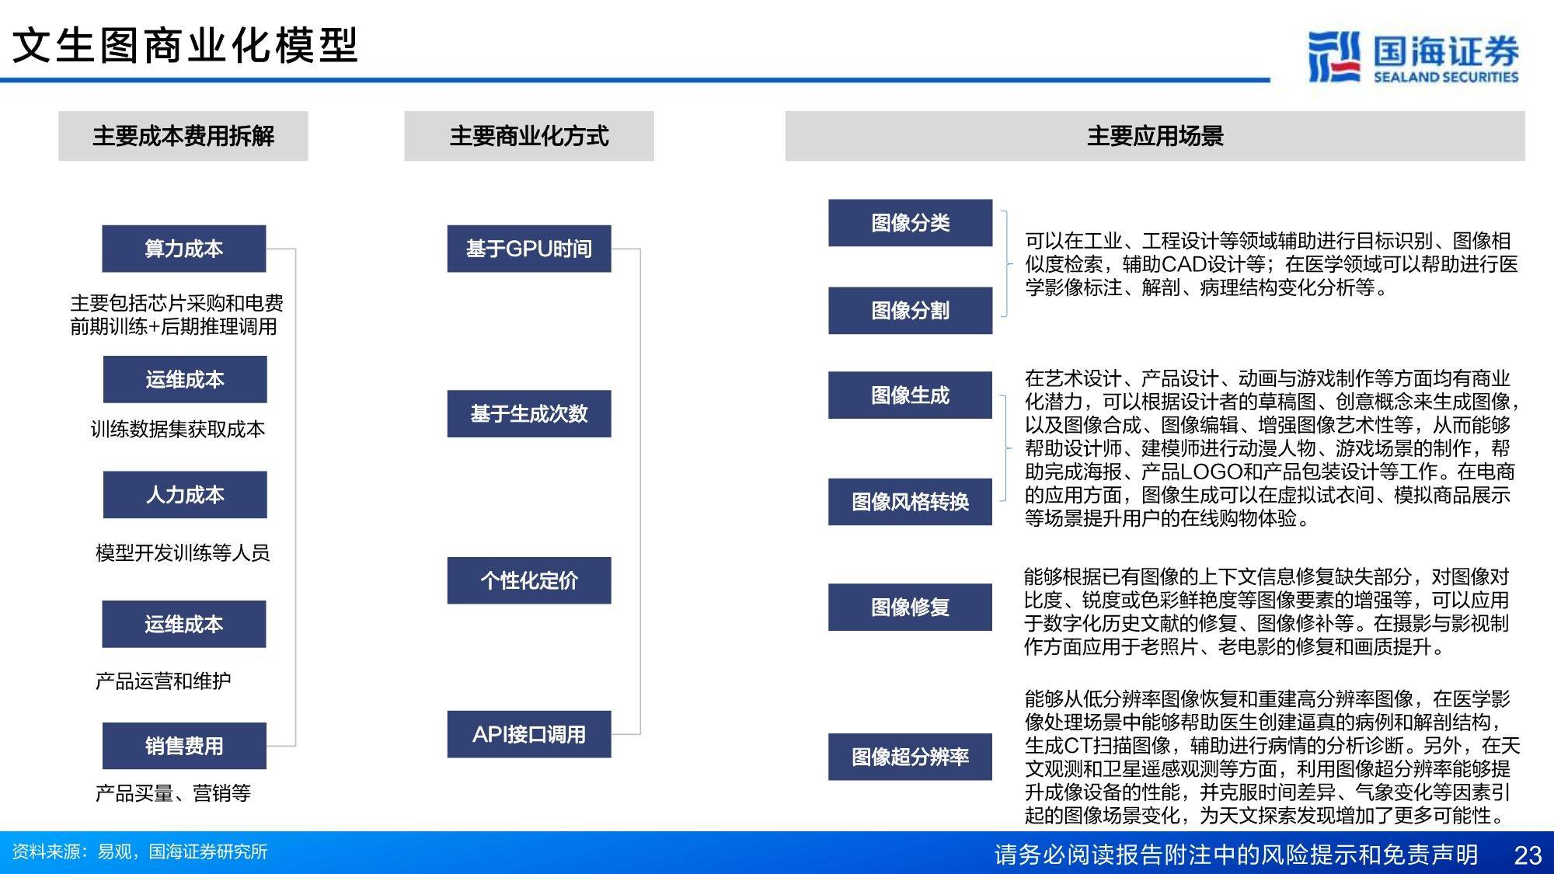Image resolution: width=1554 pixels, height=874 pixels.
Task: Click the 人力成本 box
Action: pyautogui.click(x=185, y=494)
